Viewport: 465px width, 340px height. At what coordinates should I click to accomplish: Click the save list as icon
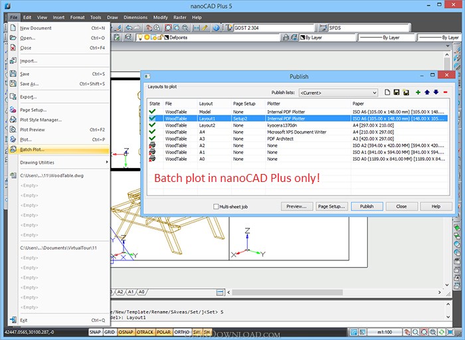[406, 92]
